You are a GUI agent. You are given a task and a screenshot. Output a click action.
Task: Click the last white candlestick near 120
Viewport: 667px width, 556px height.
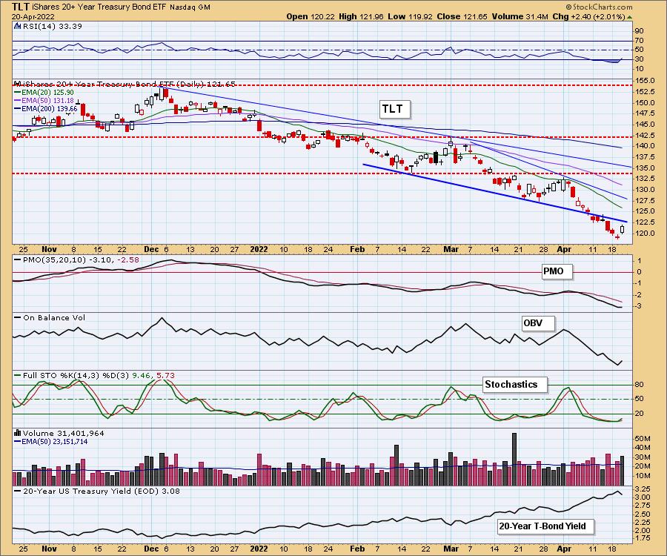coord(622,229)
